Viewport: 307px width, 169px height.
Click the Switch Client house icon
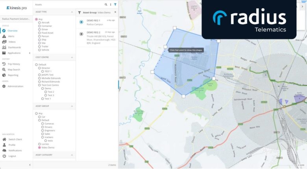(x=4, y=139)
